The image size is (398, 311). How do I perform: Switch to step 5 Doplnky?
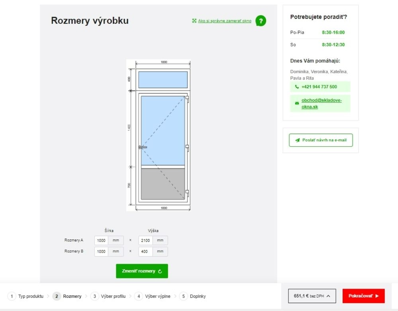[x=193, y=296]
